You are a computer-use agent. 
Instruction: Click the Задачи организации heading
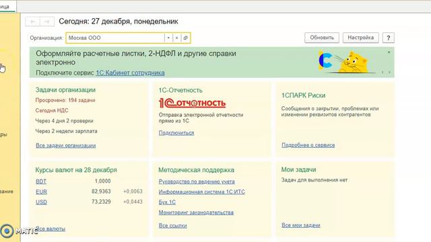click(65, 89)
